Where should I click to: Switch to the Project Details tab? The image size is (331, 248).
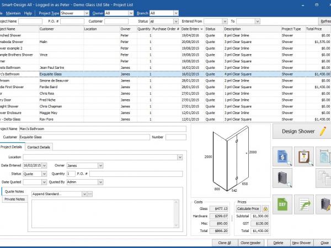(x=12, y=147)
